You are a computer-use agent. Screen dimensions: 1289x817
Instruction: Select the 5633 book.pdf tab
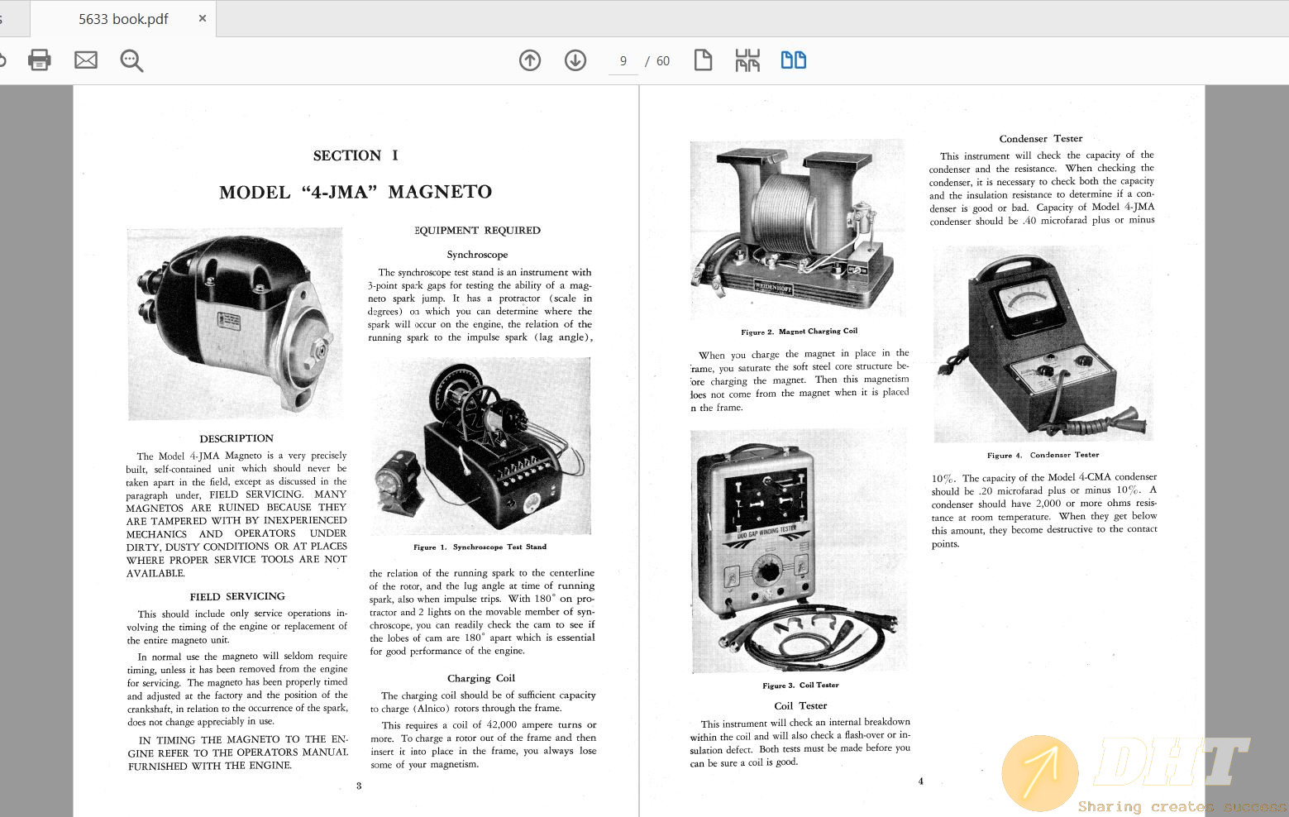pyautogui.click(x=122, y=17)
